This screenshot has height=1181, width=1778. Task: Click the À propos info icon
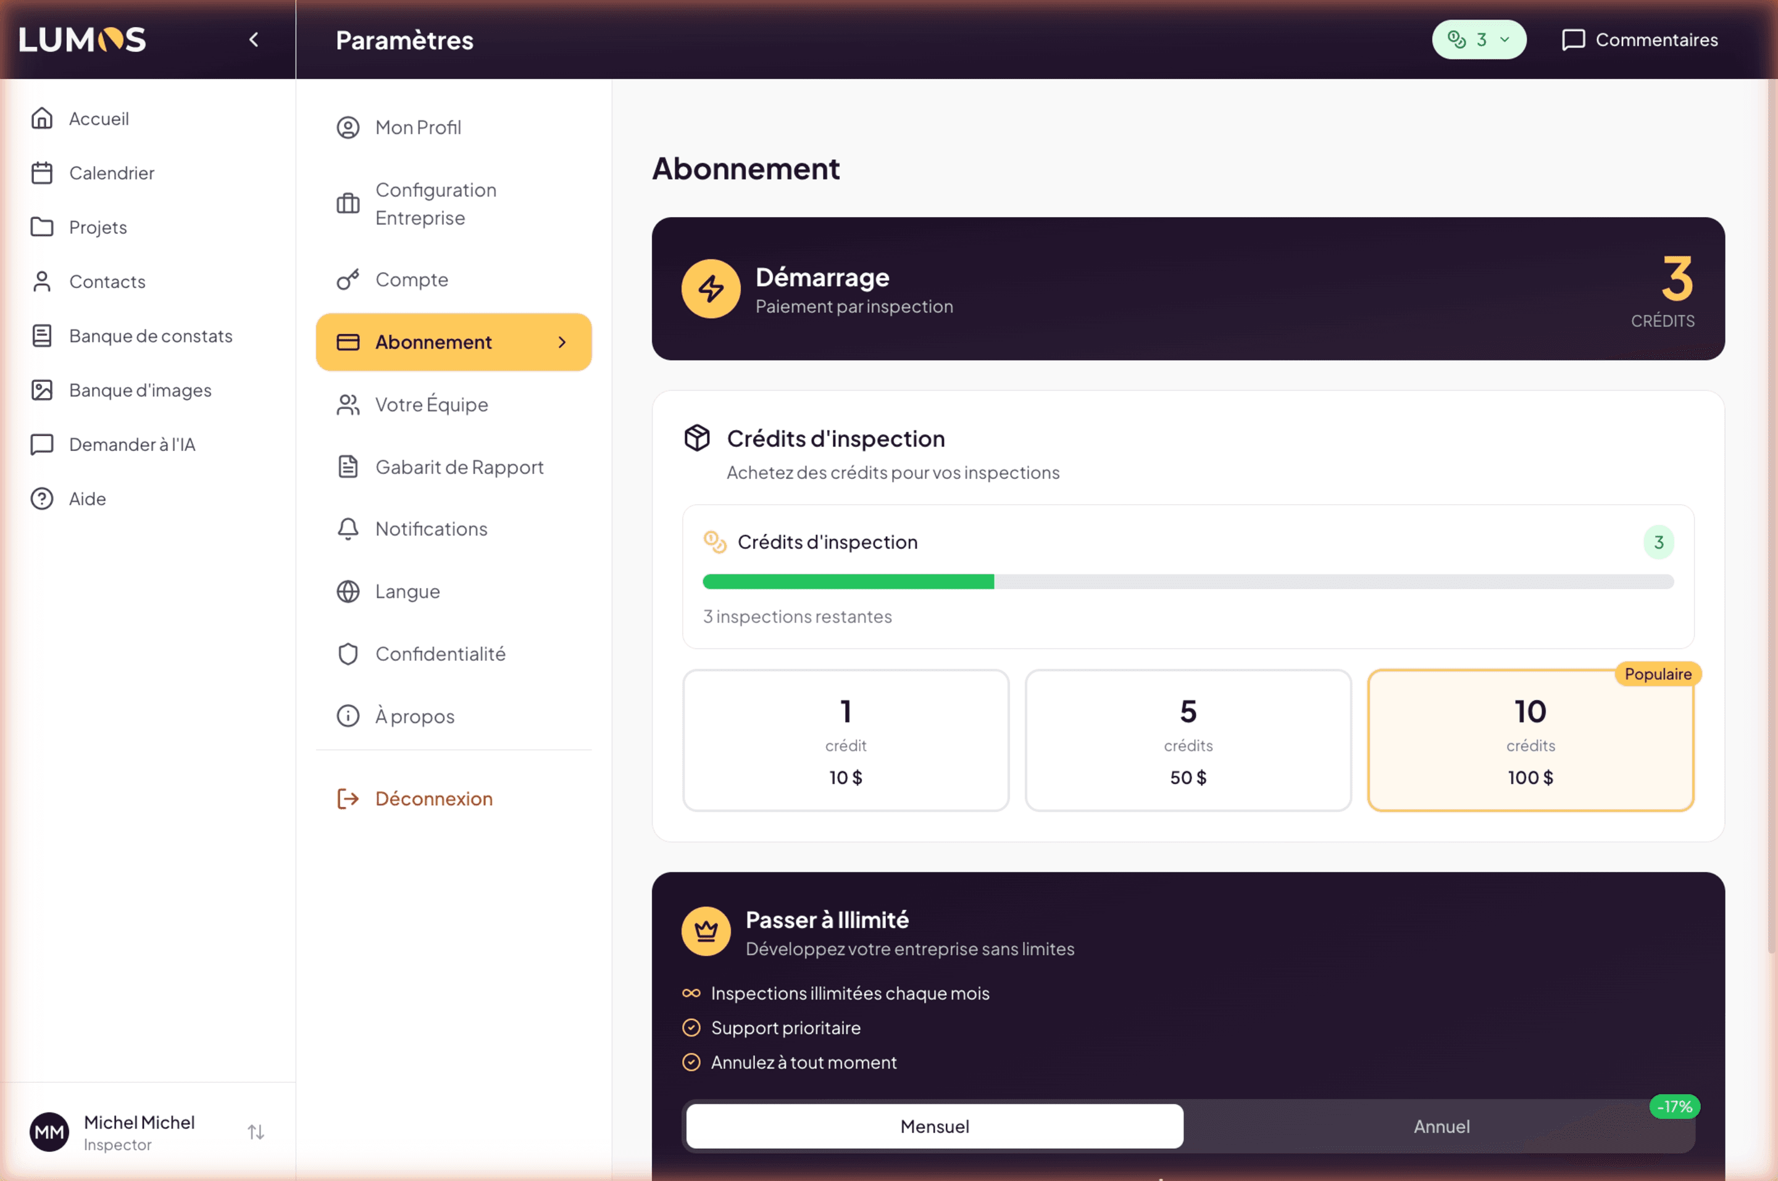348,716
